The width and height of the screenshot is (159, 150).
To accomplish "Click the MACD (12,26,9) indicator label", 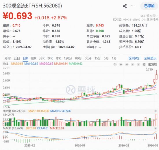I will point(13,128).
